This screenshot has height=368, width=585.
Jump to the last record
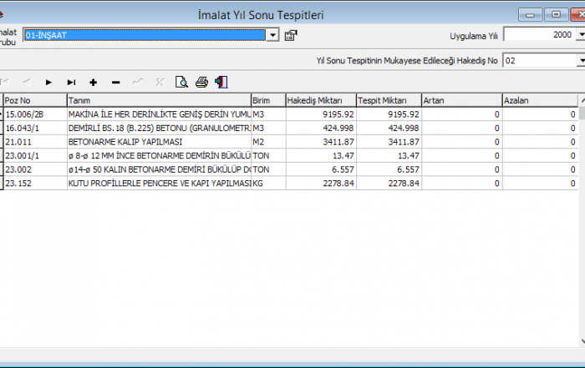(x=71, y=82)
